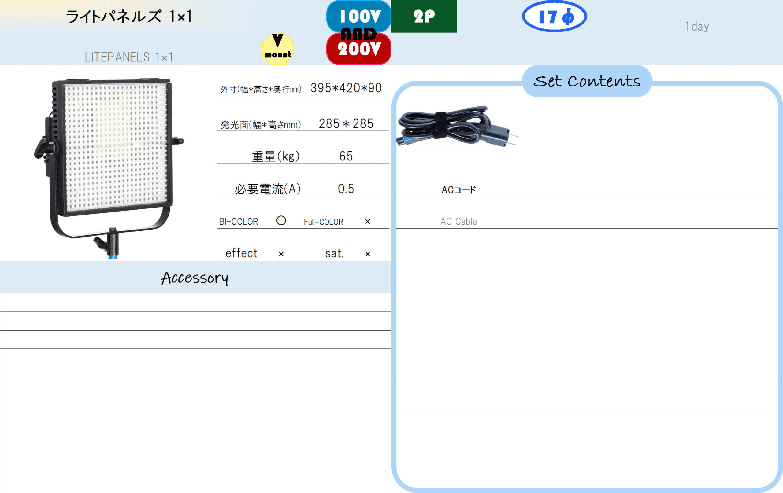Click the green 2P badge

click(x=424, y=16)
